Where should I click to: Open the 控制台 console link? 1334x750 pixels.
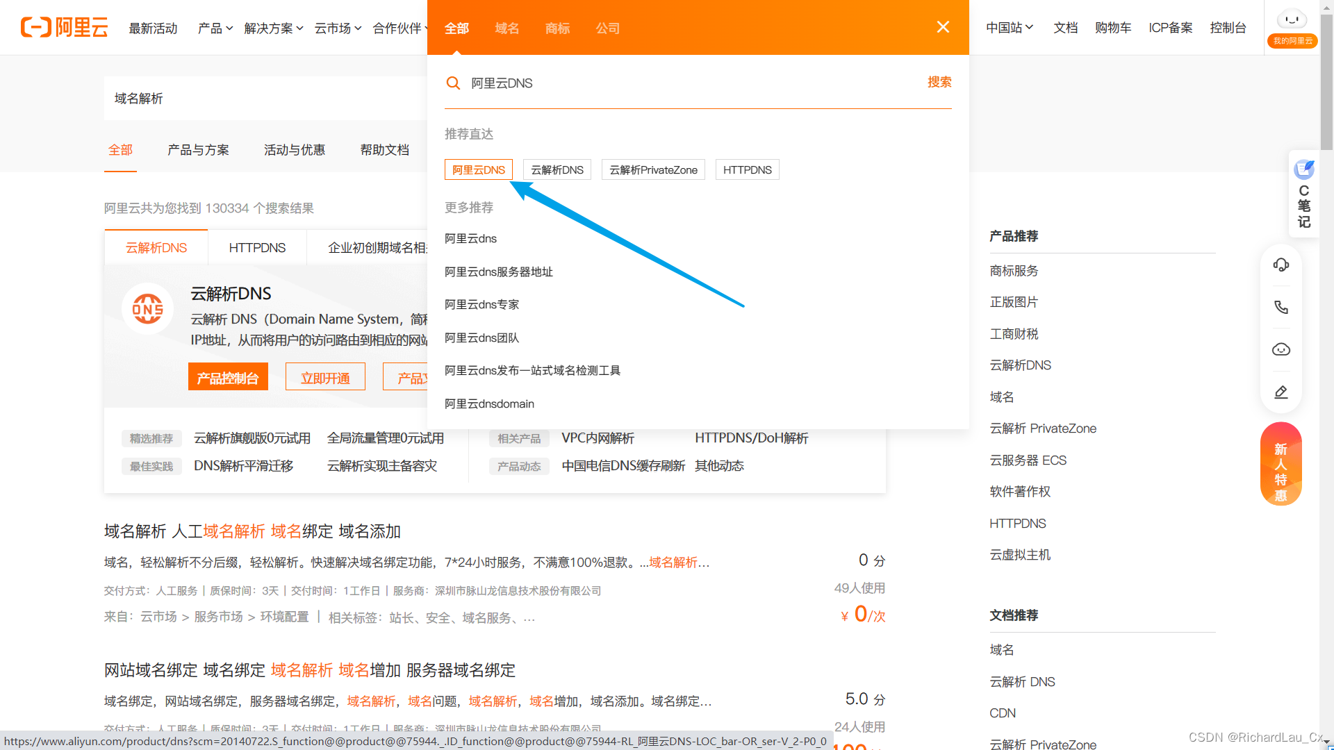[x=1228, y=28]
